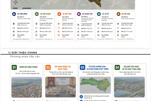Click the brown people icon of Xã Kim Hoa

[119, 14]
